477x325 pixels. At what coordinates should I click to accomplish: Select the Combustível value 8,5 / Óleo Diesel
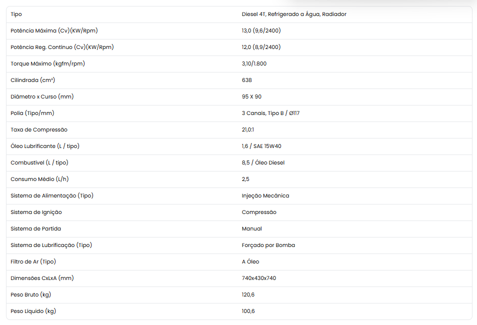263,163
